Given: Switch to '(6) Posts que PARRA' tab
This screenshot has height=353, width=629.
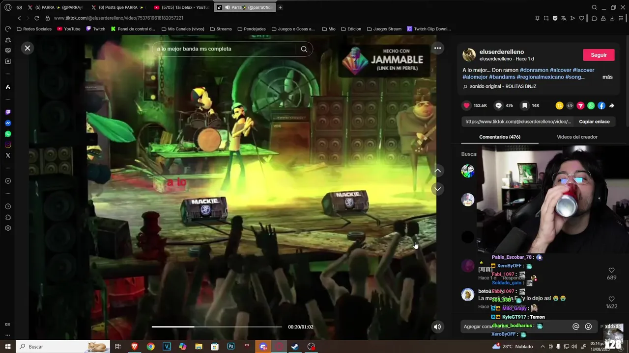Looking at the screenshot, I should pyautogui.click(x=118, y=7).
